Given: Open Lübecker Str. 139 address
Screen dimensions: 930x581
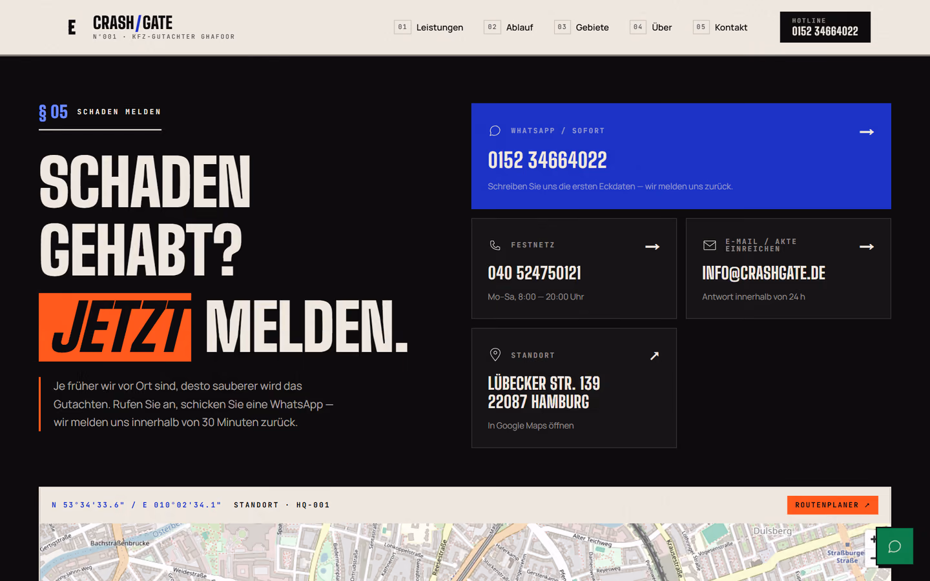Looking at the screenshot, I should pyautogui.click(x=544, y=392).
